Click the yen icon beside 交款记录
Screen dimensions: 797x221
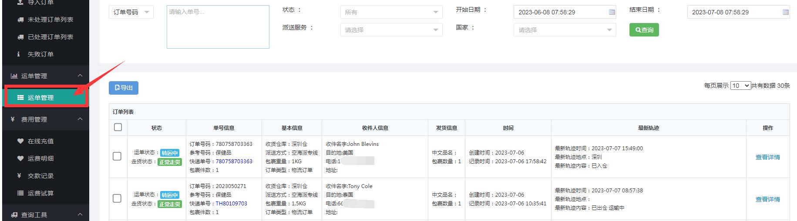19,176
